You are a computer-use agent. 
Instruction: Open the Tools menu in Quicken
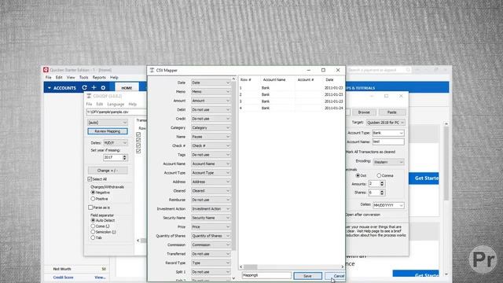pyautogui.click(x=84, y=77)
